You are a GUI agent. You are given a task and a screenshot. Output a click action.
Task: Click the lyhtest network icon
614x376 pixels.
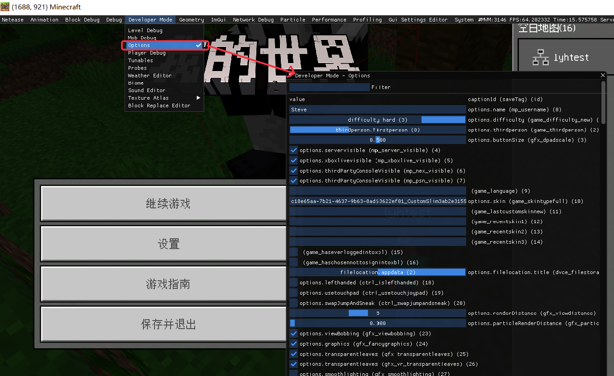tap(541, 58)
